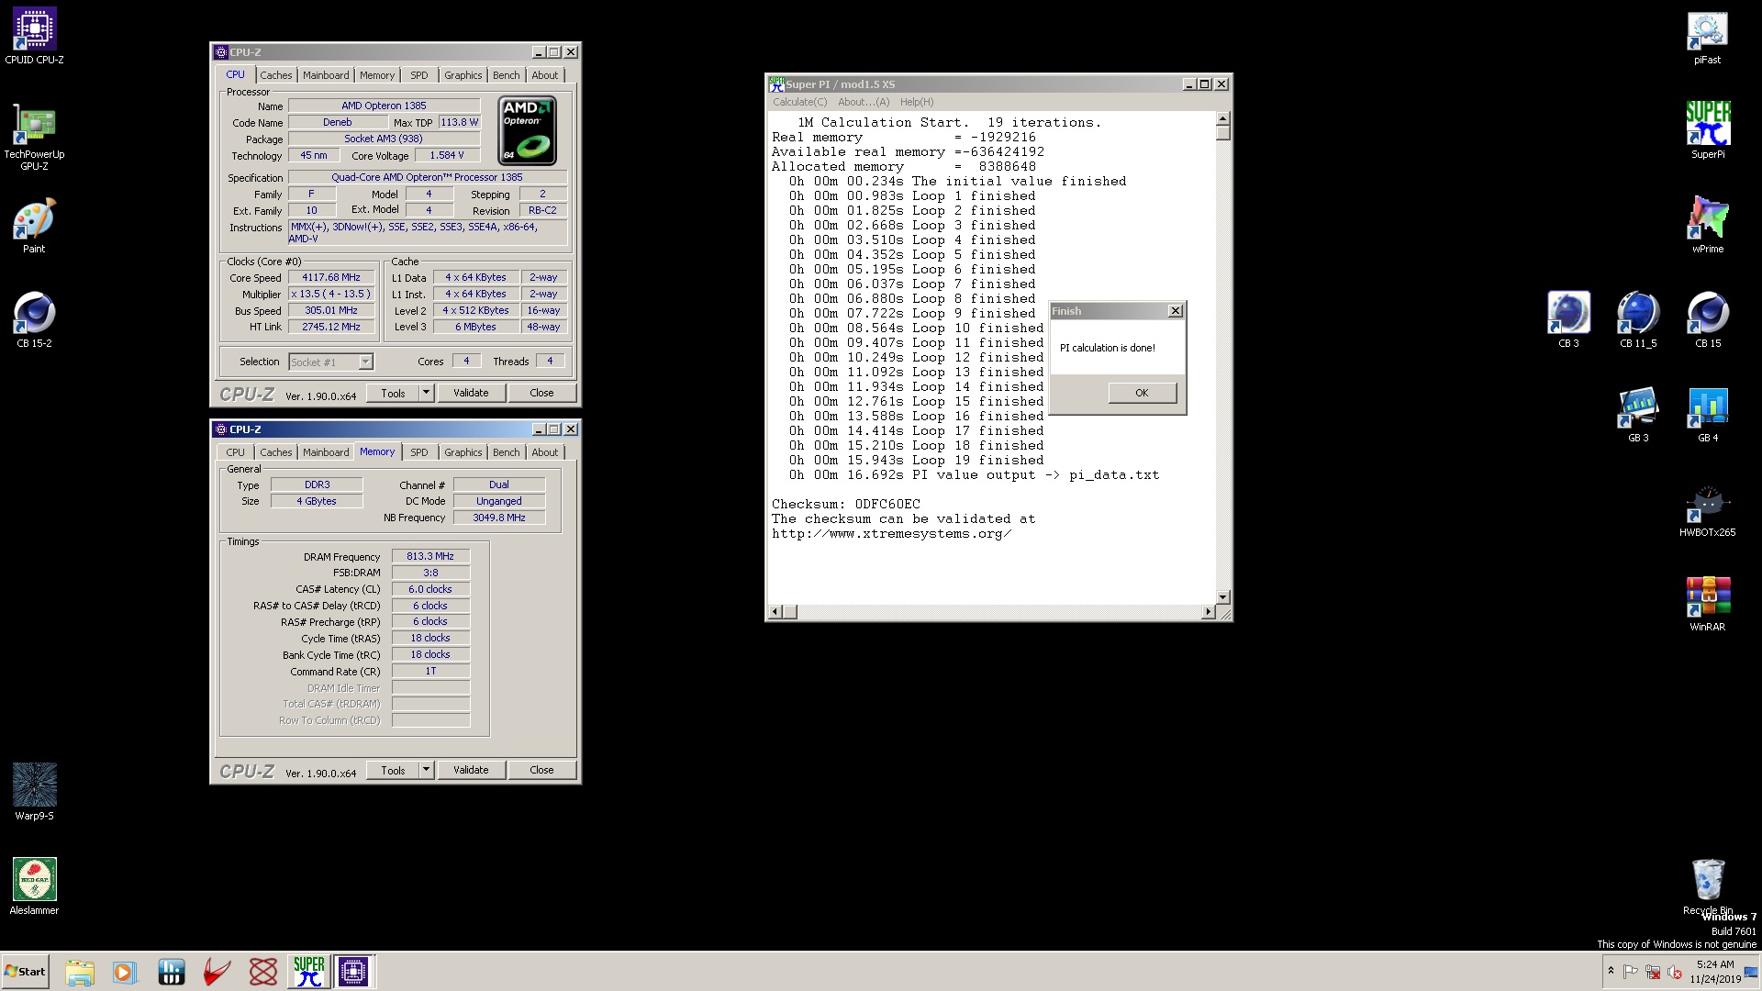The height and width of the screenshot is (991, 1762).
Task: Switch to Super PI in the taskbar
Action: 309,972
